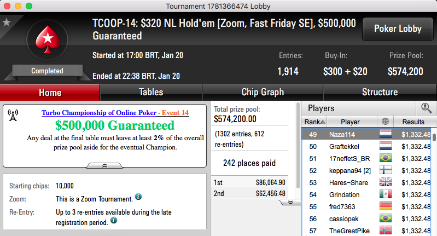The image size is (437, 236).
Task: Sort by the Results column header
Action: 413,122
